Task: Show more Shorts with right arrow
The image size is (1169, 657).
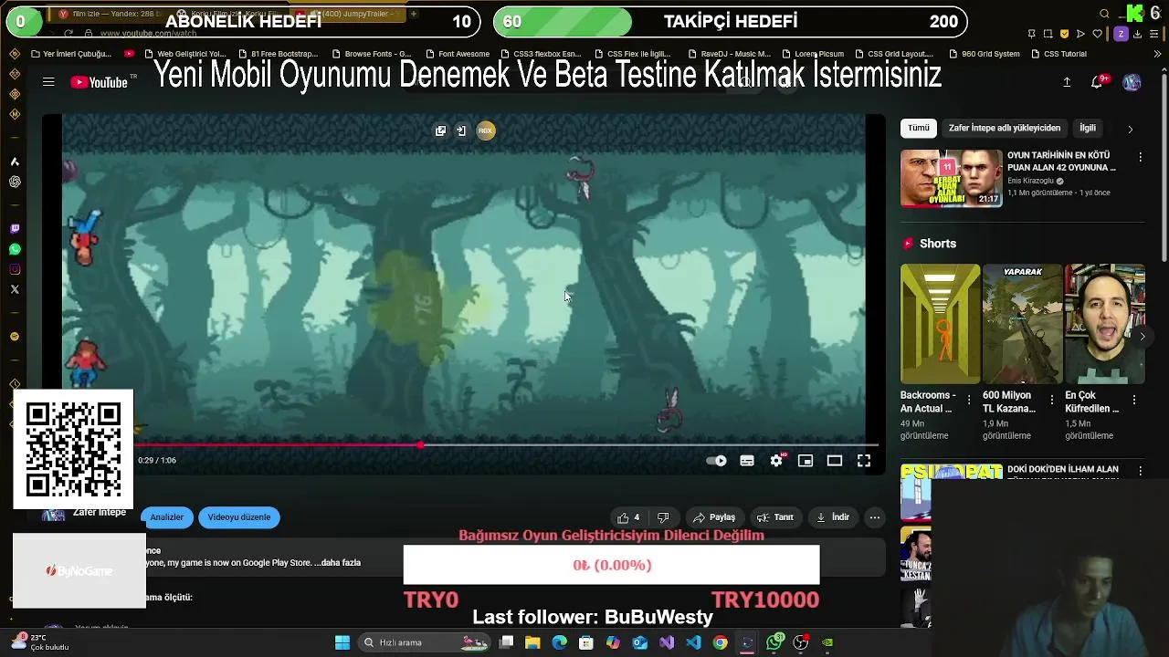Action: point(1142,337)
